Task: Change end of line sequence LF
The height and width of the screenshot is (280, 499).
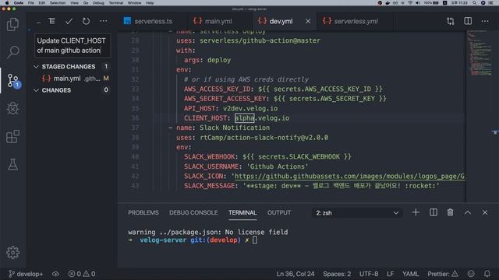Action: (390, 274)
